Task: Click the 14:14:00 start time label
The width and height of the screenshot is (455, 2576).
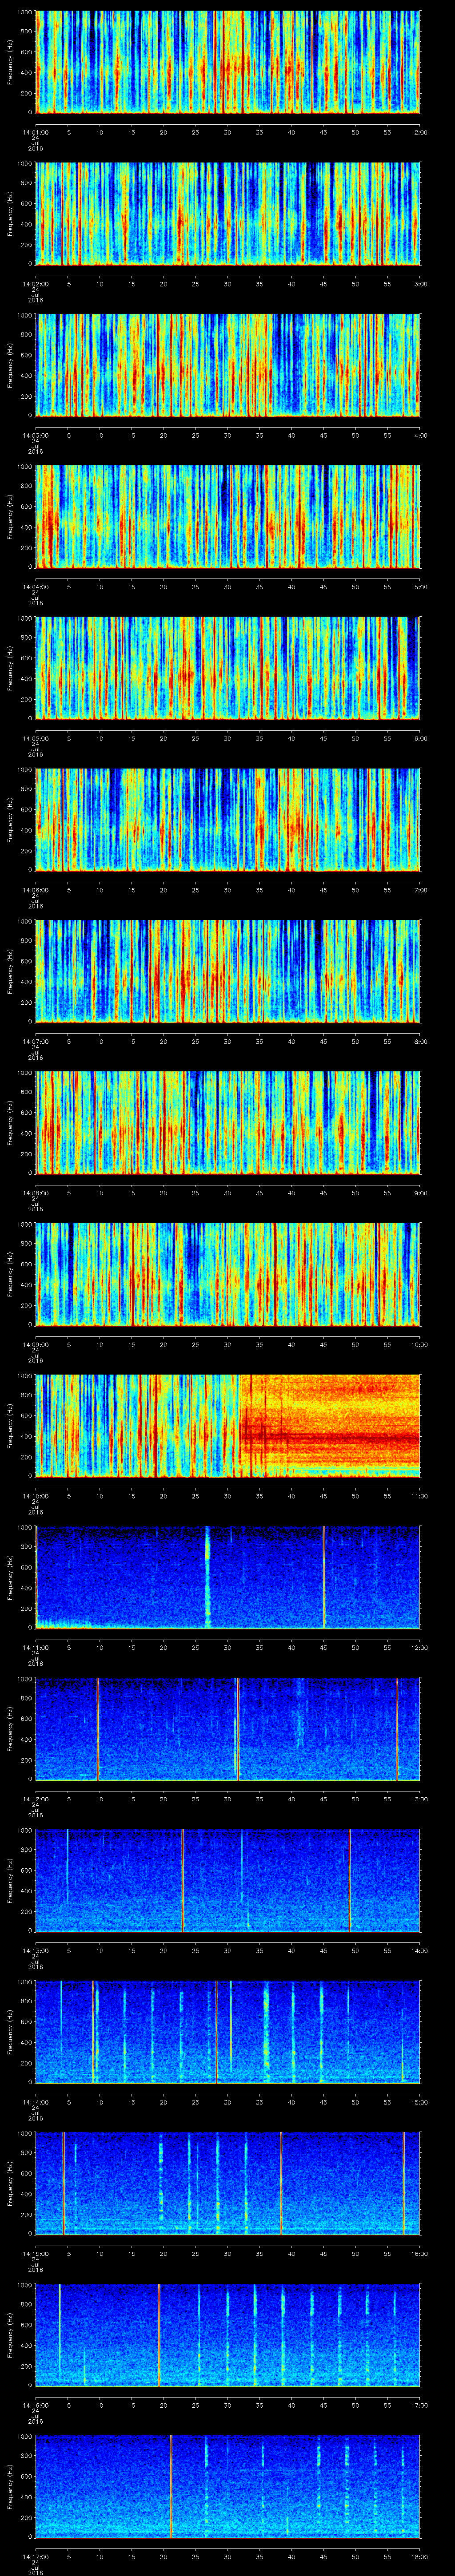Action: click(x=35, y=2101)
